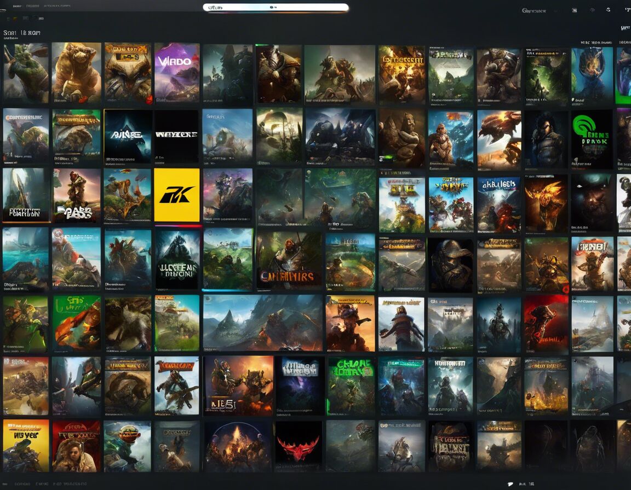Select the green wifi-logo tile on black

pyautogui.click(x=592, y=139)
